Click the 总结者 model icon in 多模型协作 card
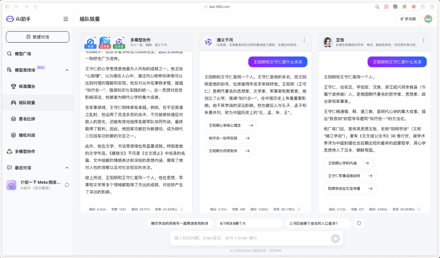This screenshot has height=258, width=440. [119, 43]
